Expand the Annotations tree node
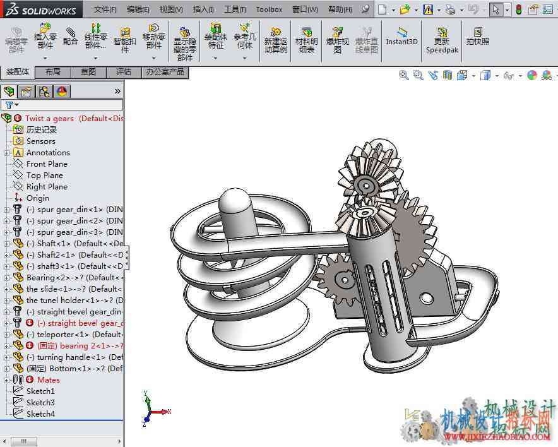 pos(6,153)
